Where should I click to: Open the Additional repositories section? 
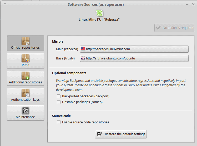tap(26, 78)
